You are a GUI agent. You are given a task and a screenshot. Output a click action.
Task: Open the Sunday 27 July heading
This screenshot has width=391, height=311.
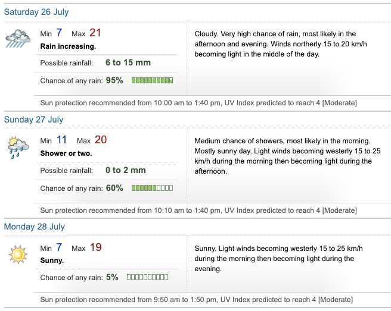tap(33, 120)
